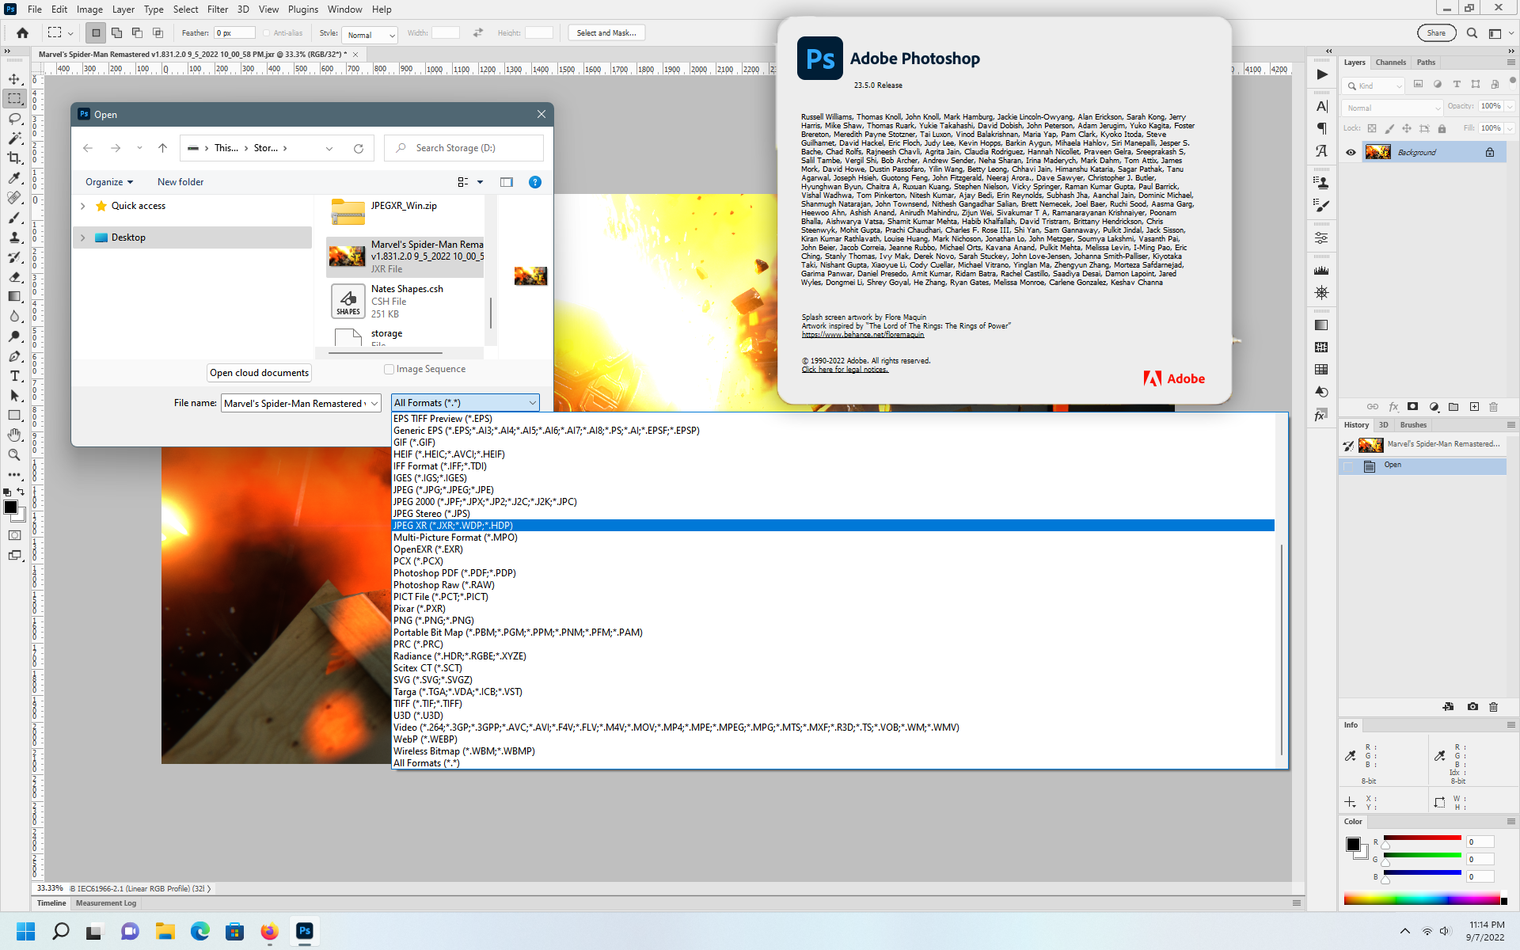Click the Select and Mask button
This screenshot has width=1520, height=950.
click(x=606, y=32)
